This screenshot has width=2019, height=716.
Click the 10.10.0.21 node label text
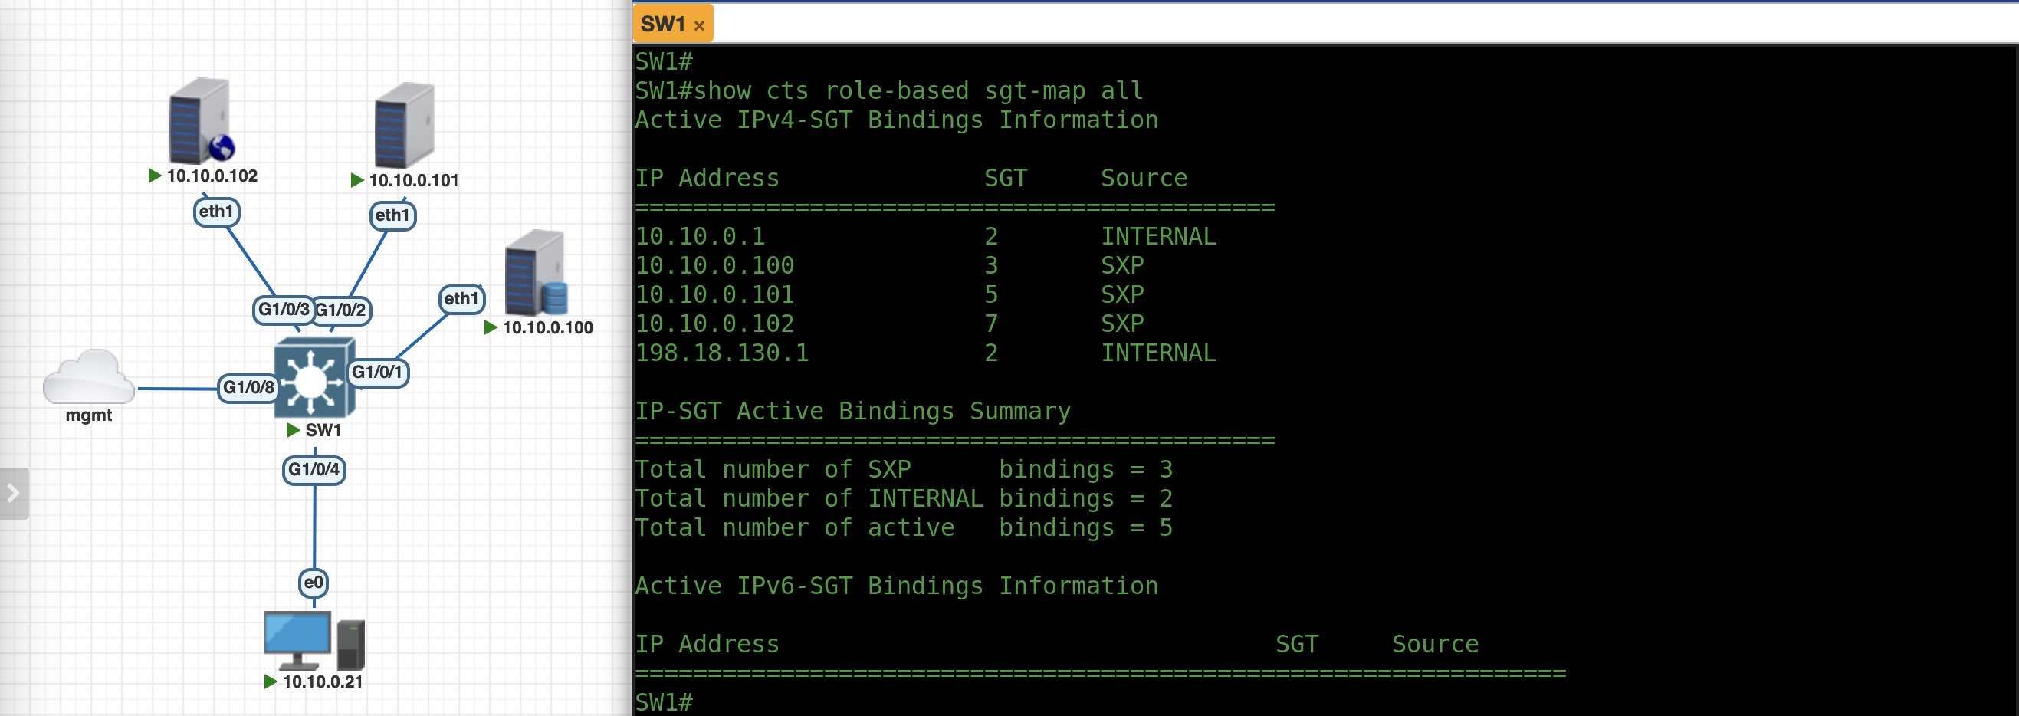pos(322,682)
